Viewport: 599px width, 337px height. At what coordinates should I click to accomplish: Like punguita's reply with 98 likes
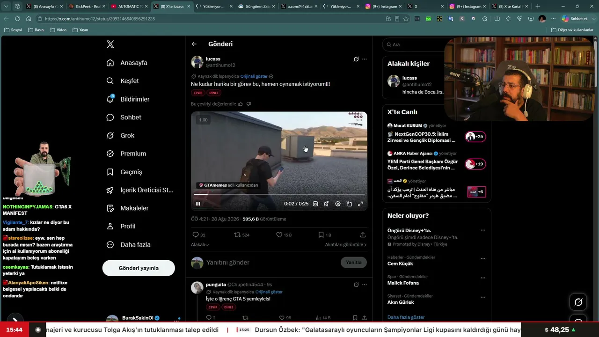[285, 318]
